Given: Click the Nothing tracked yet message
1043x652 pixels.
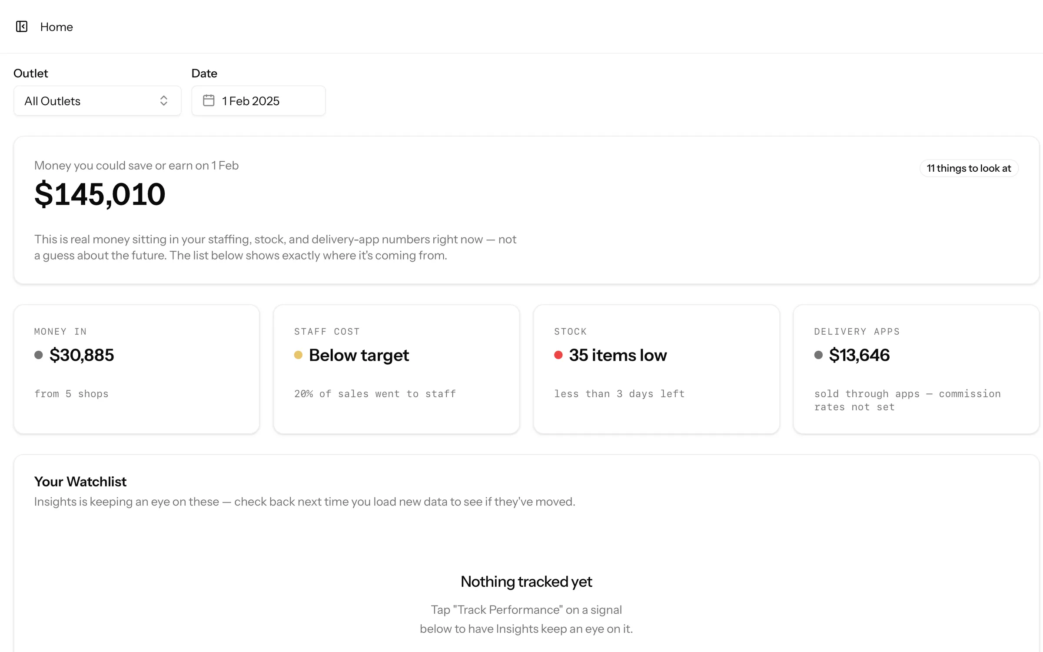Looking at the screenshot, I should point(526,582).
